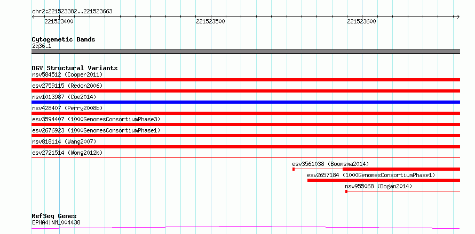
Task: Select the red bar under nsv818114 (Wang2007)
Action: [246, 147]
